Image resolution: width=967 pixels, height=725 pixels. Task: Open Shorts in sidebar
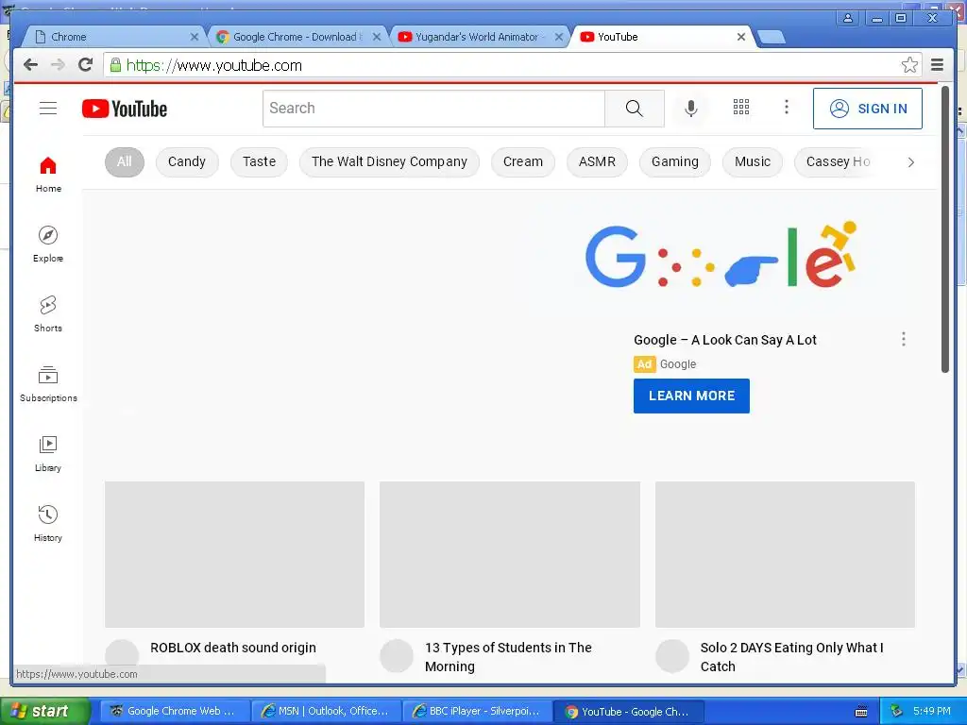(48, 314)
